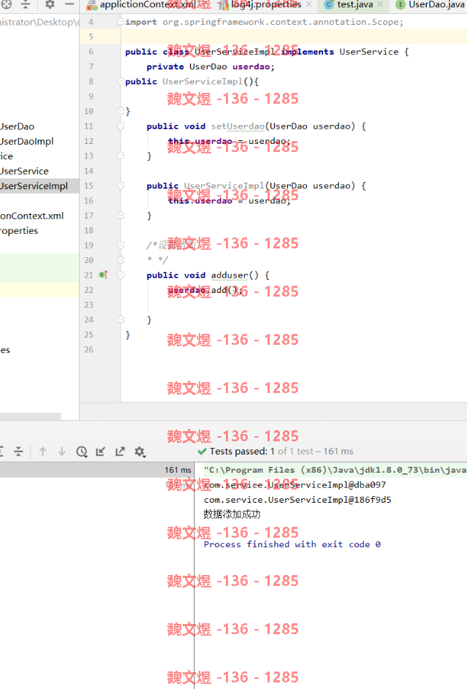Select the properties file in project tree
The height and width of the screenshot is (689, 467).
tap(19, 231)
